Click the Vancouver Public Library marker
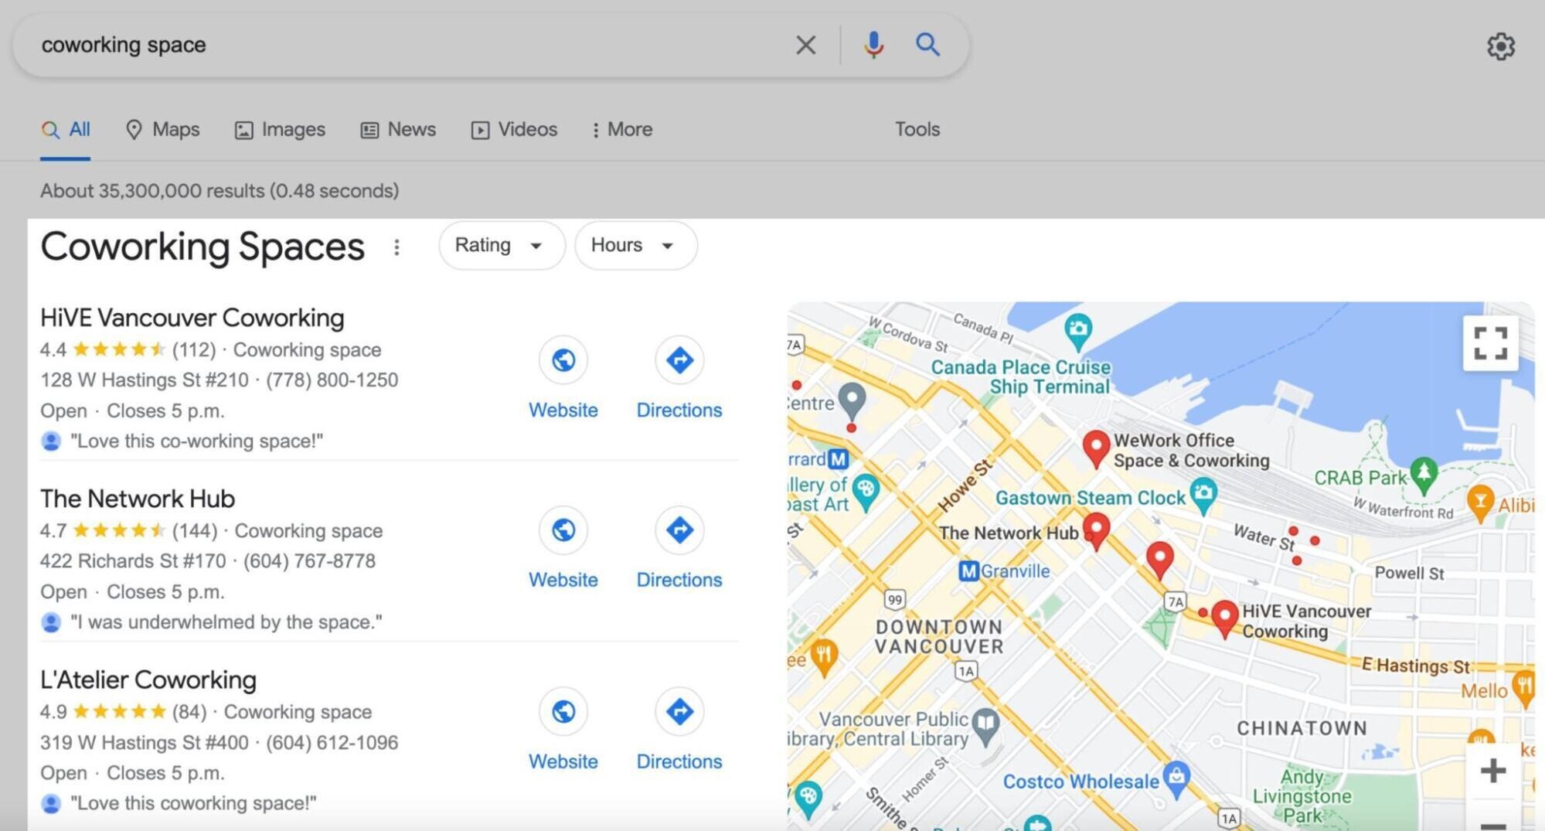1545x831 pixels. tap(985, 726)
